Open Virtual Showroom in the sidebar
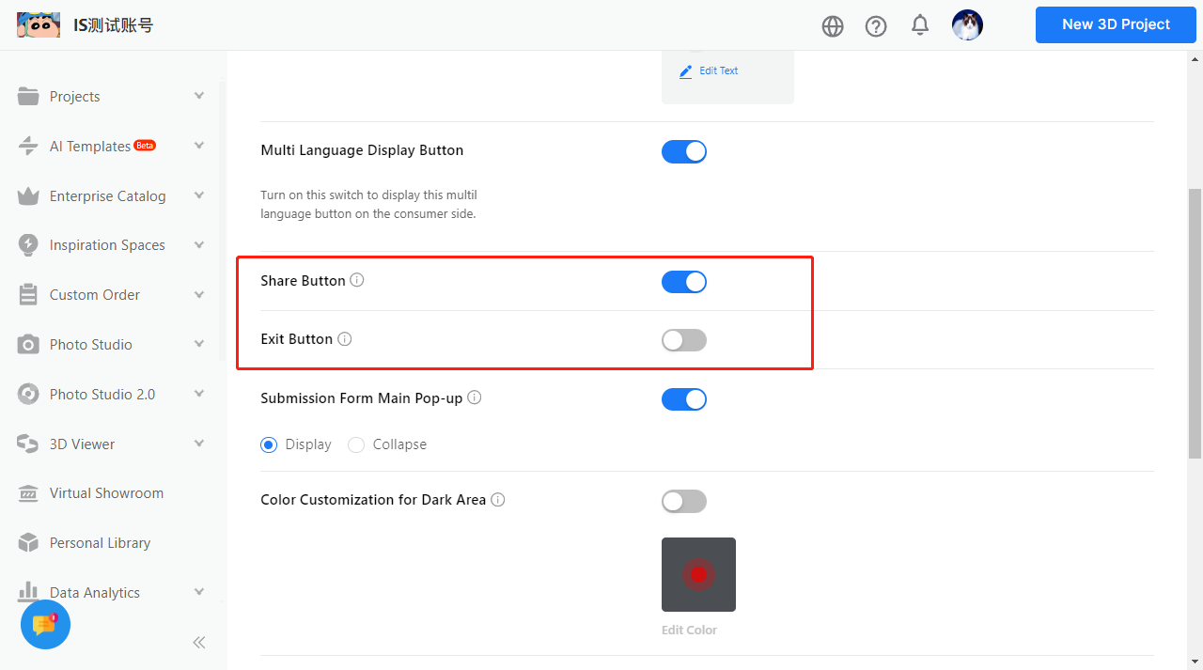The width and height of the screenshot is (1203, 670). coord(106,493)
